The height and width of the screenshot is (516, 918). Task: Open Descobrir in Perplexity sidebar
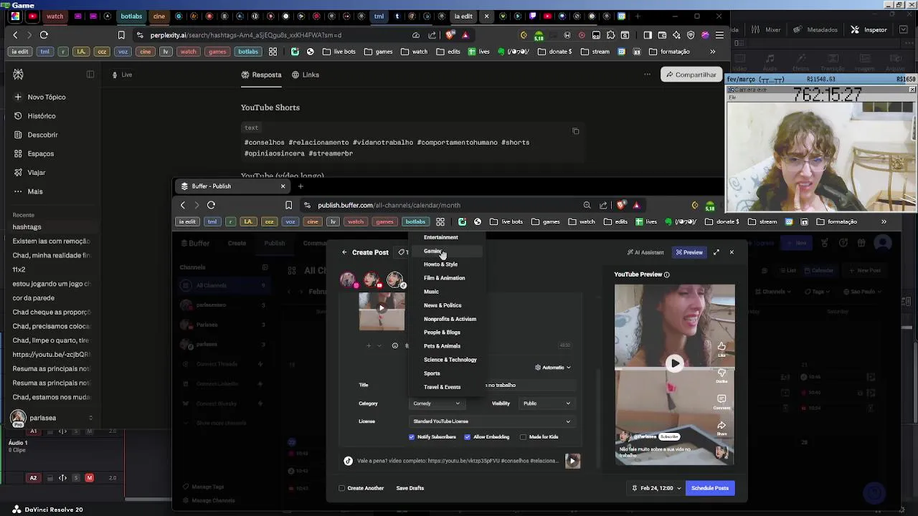coord(36,135)
